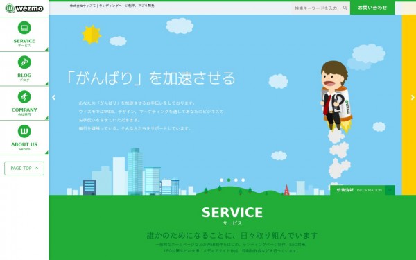Click the wezmo logo
The width and height of the screenshot is (416, 260).
24,8
